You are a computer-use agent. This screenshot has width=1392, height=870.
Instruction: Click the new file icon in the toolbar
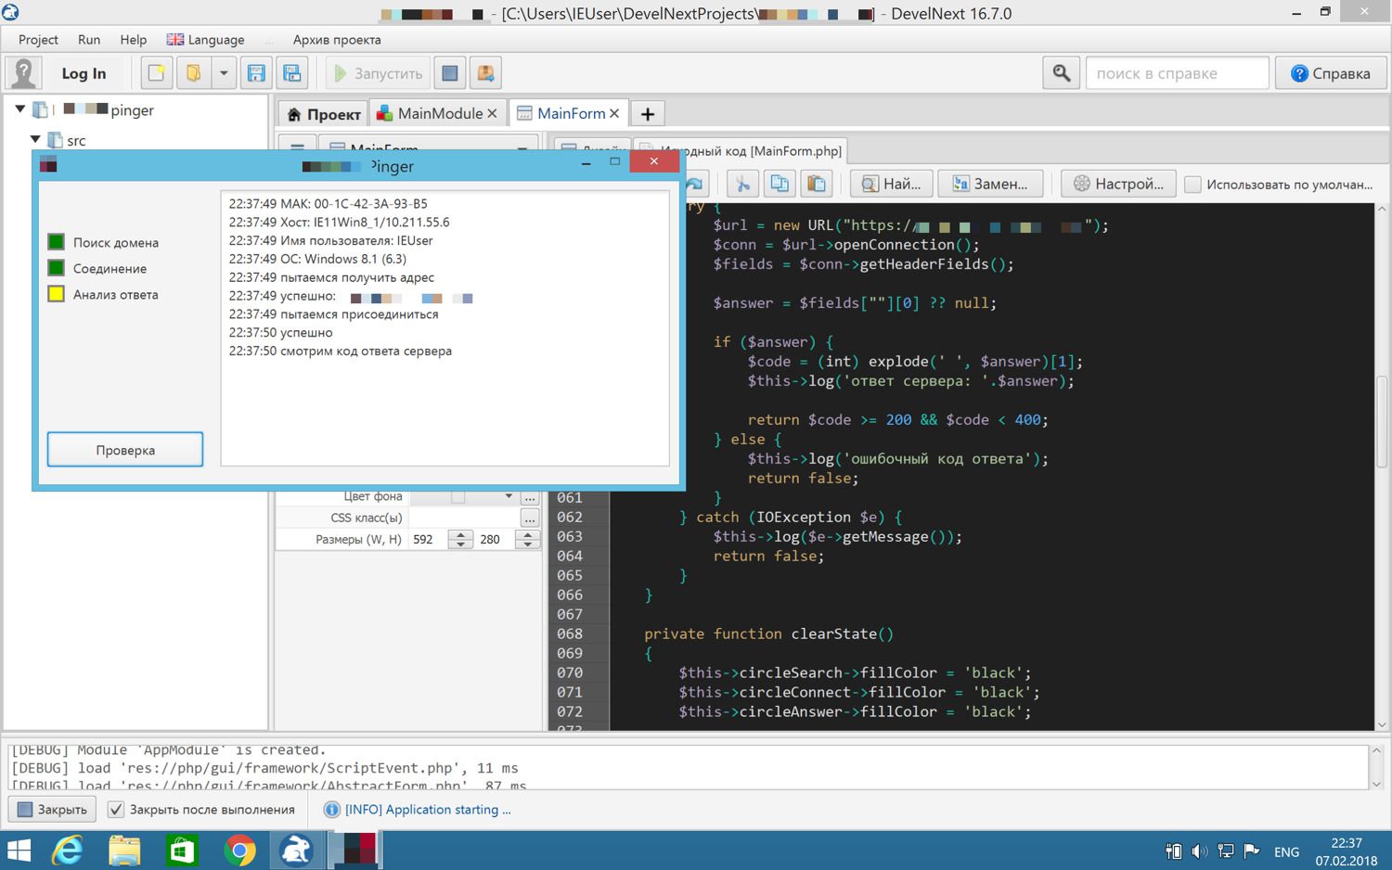click(x=157, y=73)
